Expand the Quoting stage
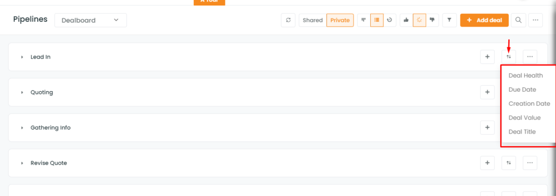This screenshot has width=556, height=196. 22,92
